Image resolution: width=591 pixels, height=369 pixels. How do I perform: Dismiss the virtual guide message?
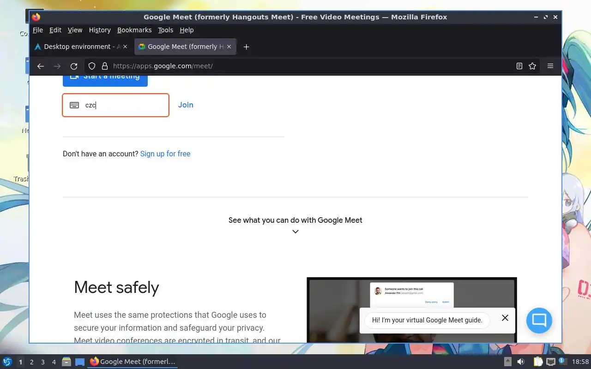[505, 318]
